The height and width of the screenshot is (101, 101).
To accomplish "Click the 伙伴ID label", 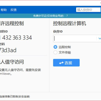I will click(58, 31).
